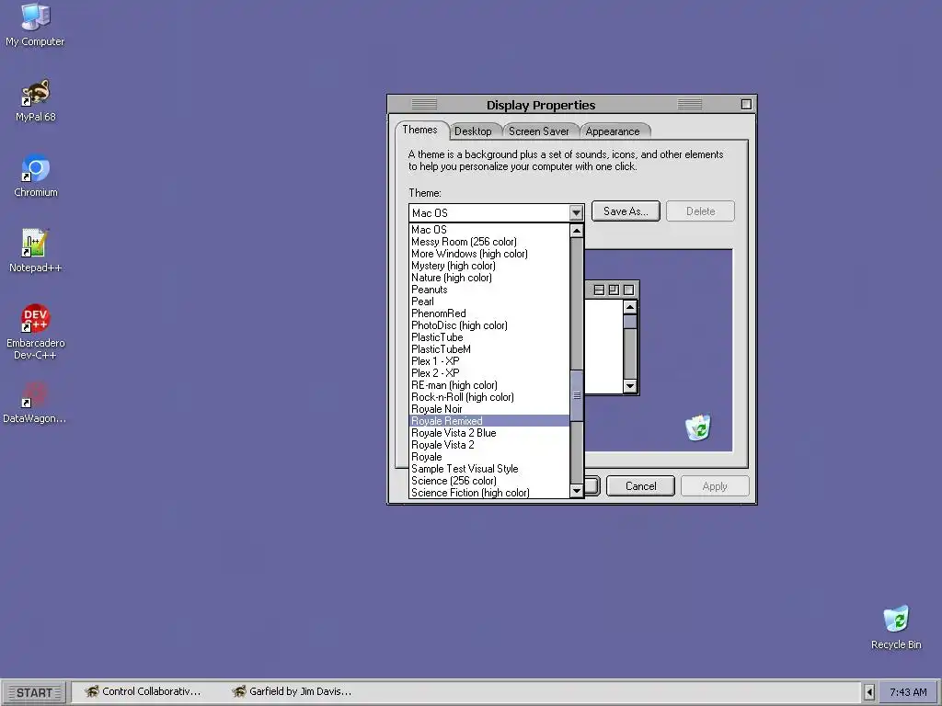Image resolution: width=942 pixels, height=706 pixels.
Task: Choose the PhenomRed theme
Action: (489, 313)
